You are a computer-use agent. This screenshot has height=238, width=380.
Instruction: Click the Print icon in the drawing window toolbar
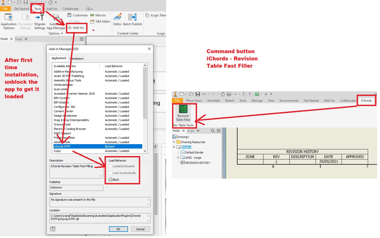pyautogui.click(x=229, y=94)
